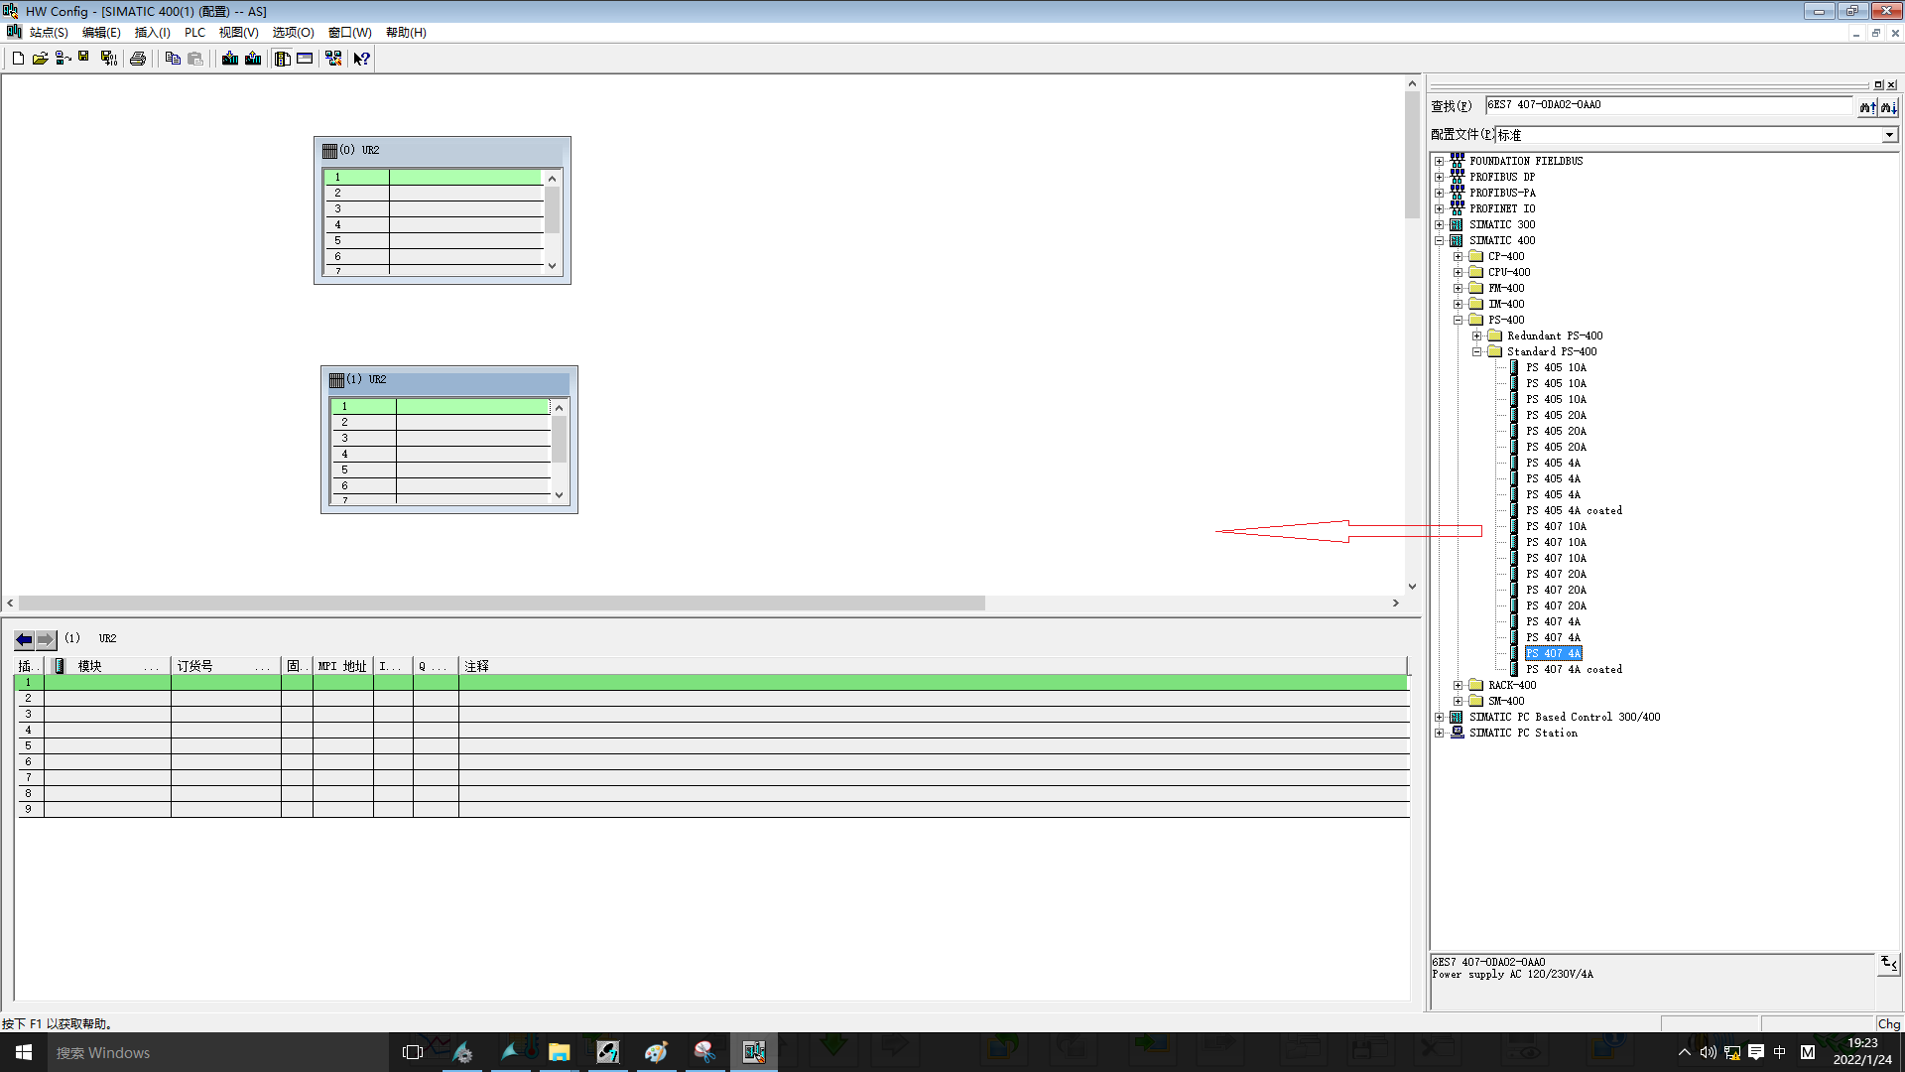The image size is (1905, 1072).
Task: Click the New station toolbar icon
Action: [18, 59]
